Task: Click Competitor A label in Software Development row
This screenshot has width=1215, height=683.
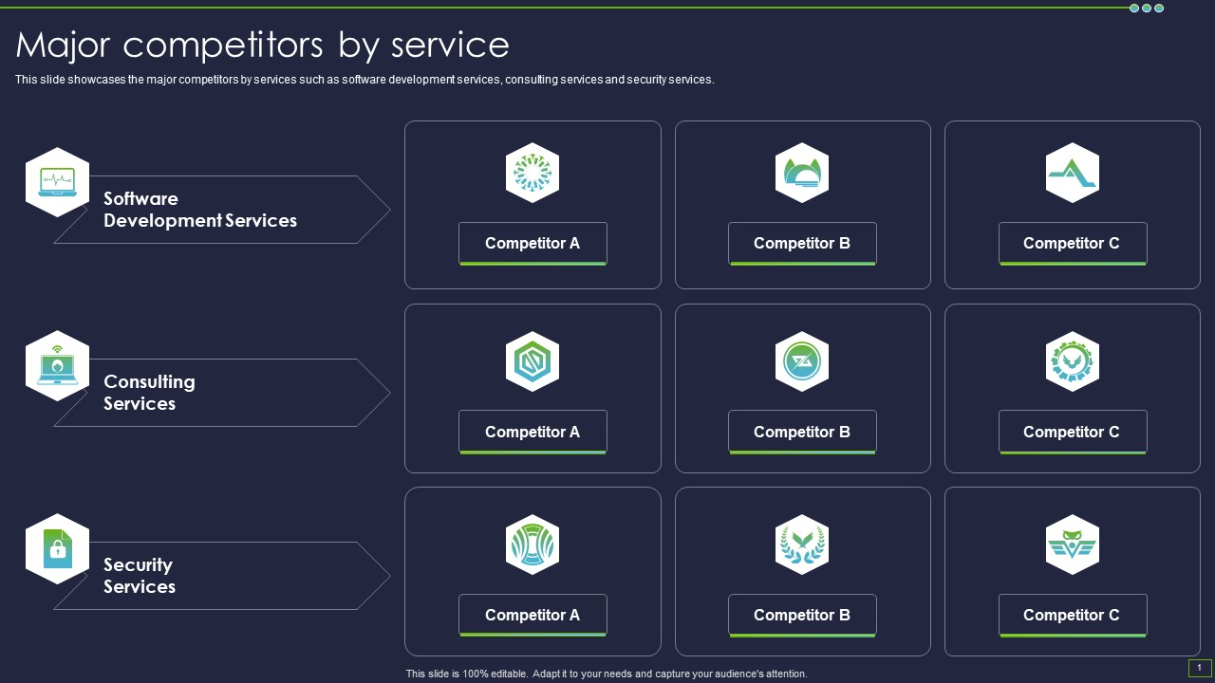Action: coord(533,244)
